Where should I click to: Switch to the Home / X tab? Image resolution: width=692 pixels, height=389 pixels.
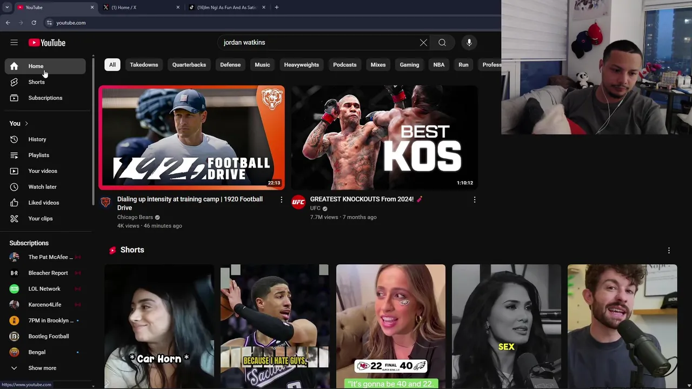[x=142, y=8]
